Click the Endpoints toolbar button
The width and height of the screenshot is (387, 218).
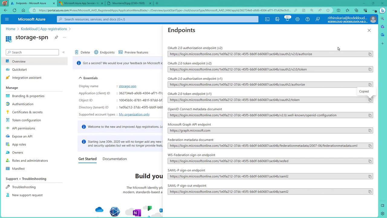pyautogui.click(x=104, y=52)
